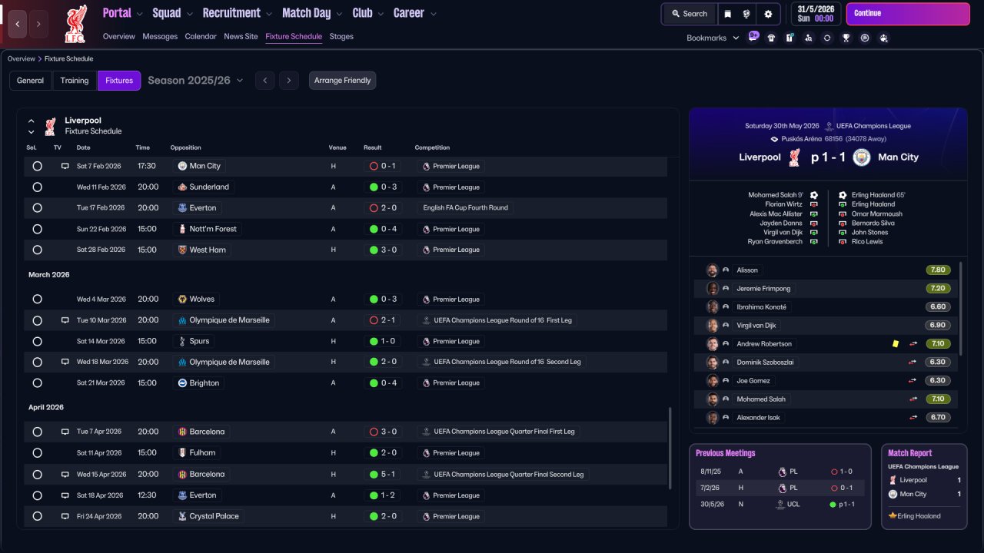
Task: Open the Recruitment dropdown menu
Action: point(238,13)
